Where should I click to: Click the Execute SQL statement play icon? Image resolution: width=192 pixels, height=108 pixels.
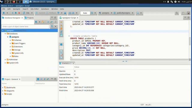click(61, 22)
